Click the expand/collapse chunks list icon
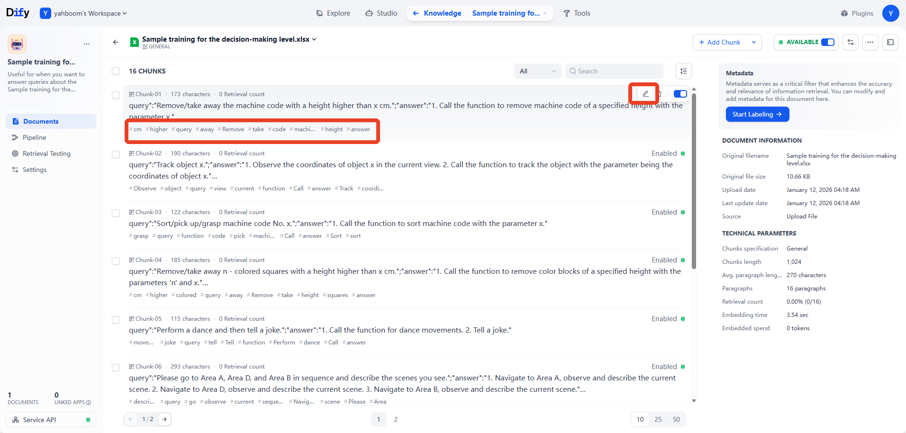 tap(684, 71)
